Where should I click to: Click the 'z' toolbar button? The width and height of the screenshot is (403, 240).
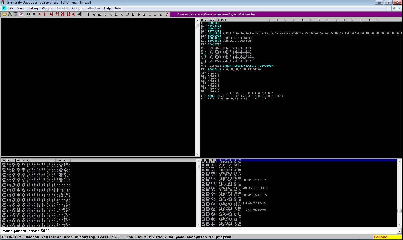144,14
